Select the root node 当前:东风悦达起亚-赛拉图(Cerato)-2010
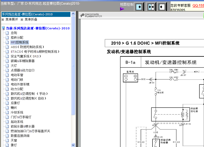Screen dimensions: 204x147 38,28
